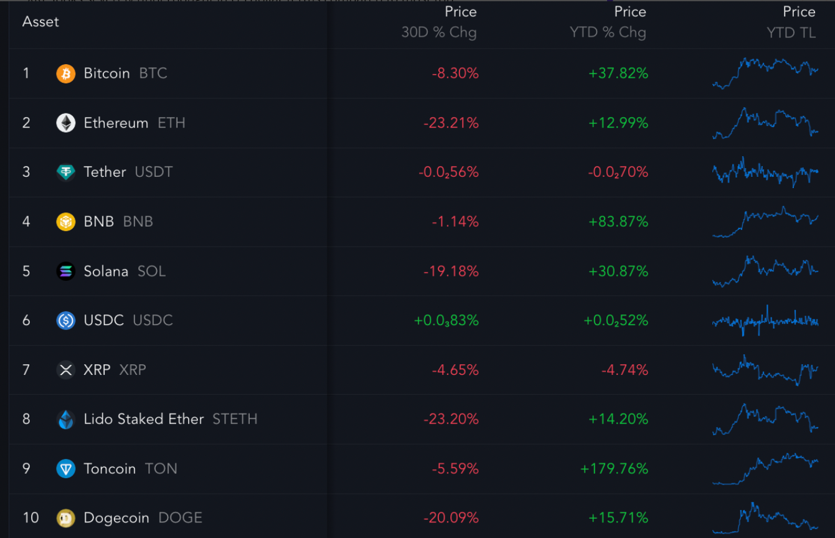Click the BNB logo icon

[x=65, y=222]
